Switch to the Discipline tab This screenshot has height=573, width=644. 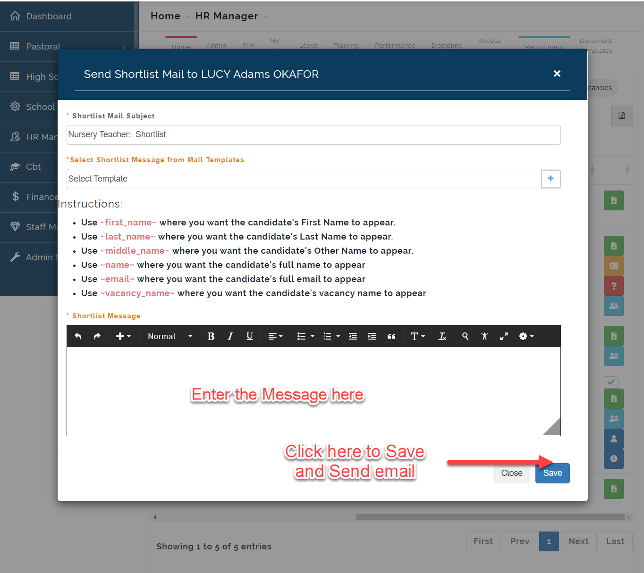447,45
